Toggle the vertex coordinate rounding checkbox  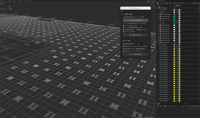124,29
